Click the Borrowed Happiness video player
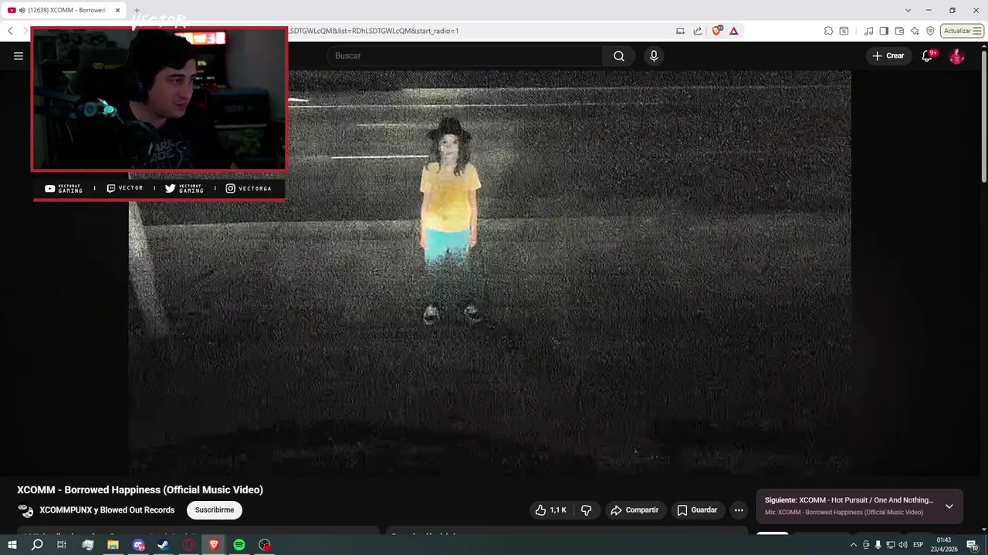The image size is (988, 555). click(x=489, y=274)
